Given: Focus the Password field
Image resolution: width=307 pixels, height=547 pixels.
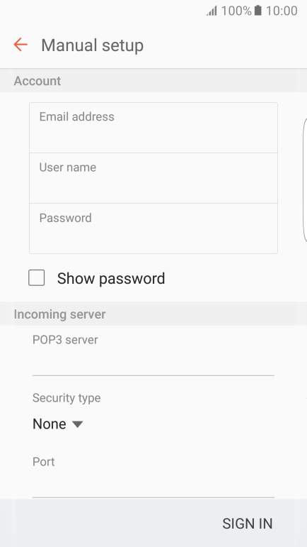Looking at the screenshot, I should click(x=153, y=228).
